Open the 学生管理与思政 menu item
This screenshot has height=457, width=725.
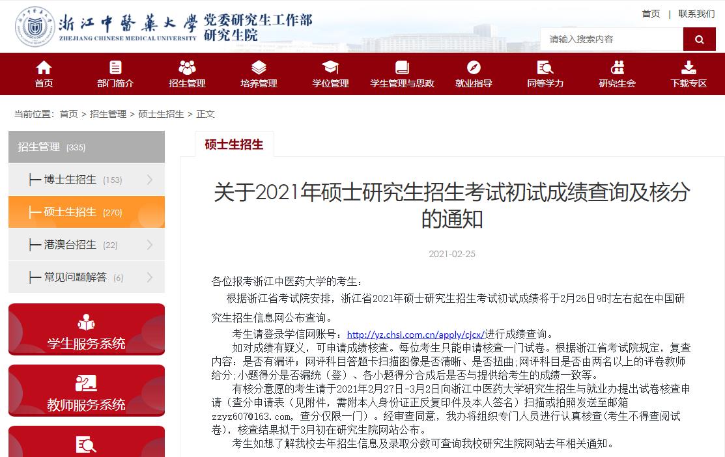tap(402, 83)
